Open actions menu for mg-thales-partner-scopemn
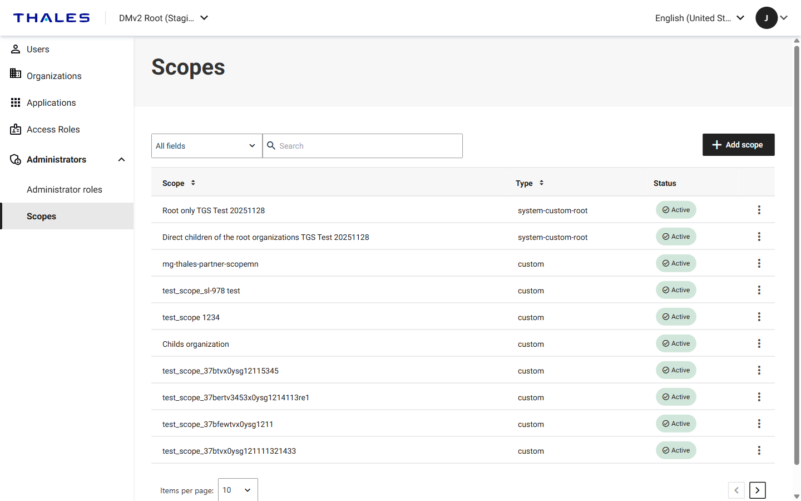The image size is (801, 501). click(759, 263)
